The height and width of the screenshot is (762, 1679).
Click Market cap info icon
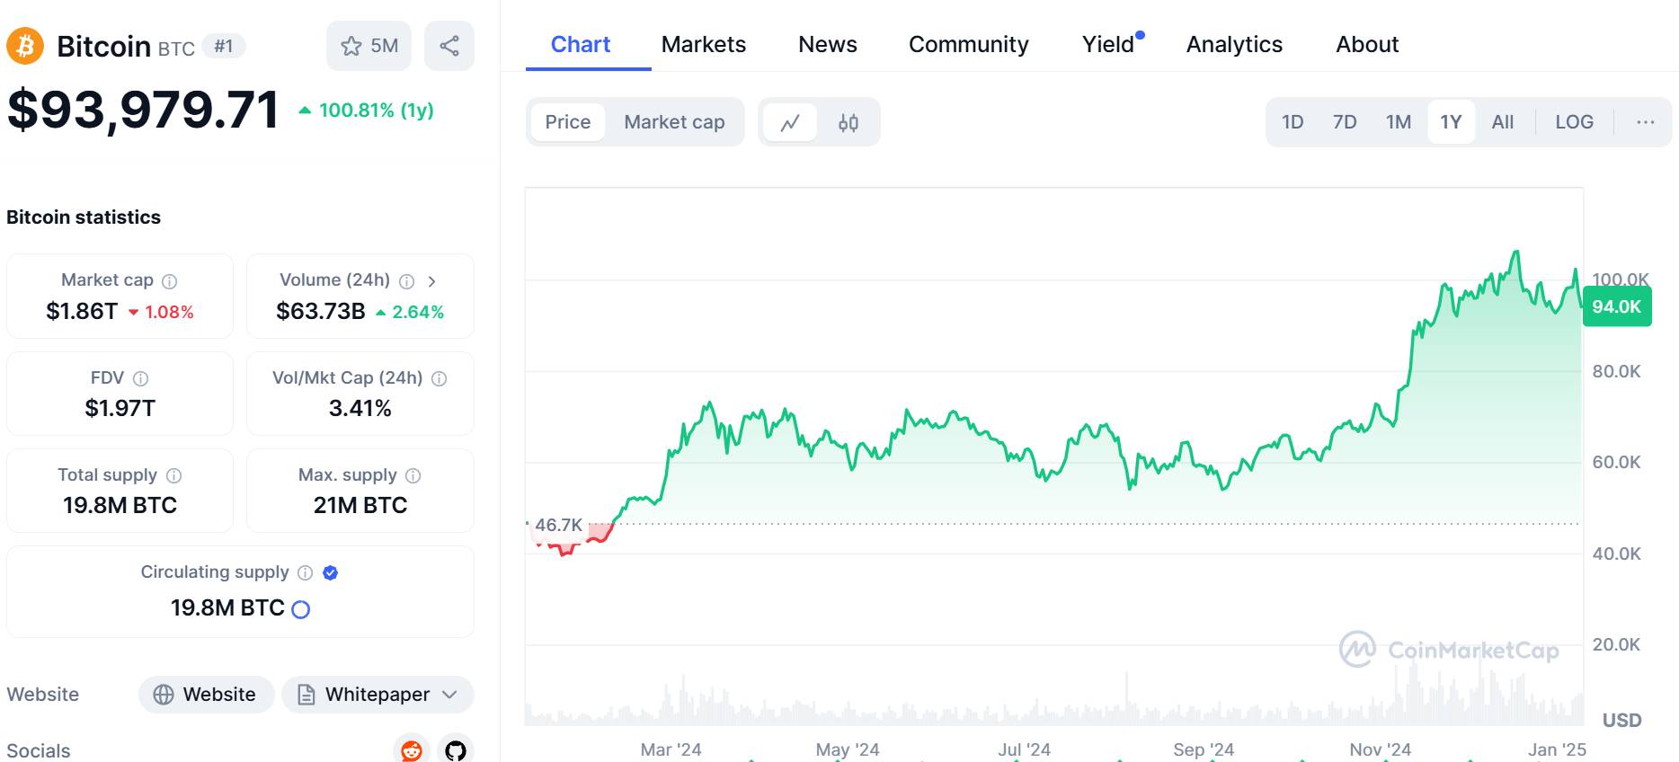pos(169,281)
